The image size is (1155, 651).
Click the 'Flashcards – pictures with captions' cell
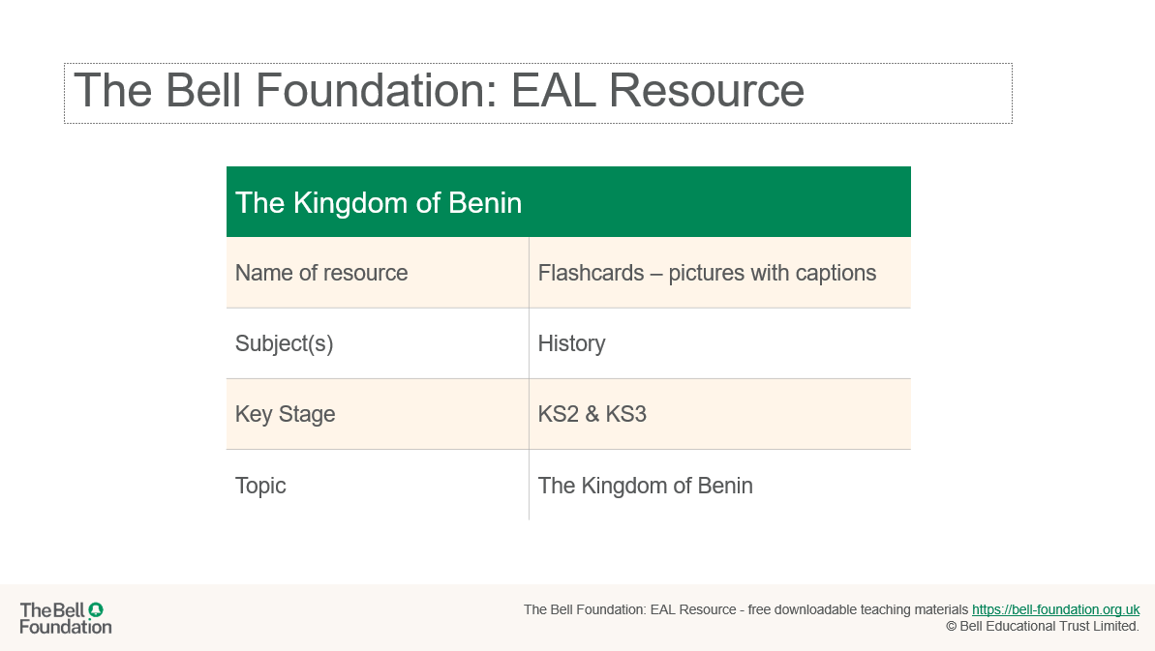(x=719, y=273)
